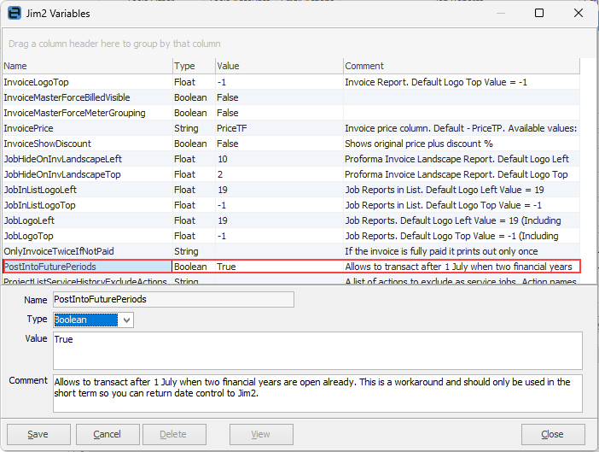This screenshot has height=452, width=599.
Task: Click the Close button at bottom right
Action: [x=553, y=434]
